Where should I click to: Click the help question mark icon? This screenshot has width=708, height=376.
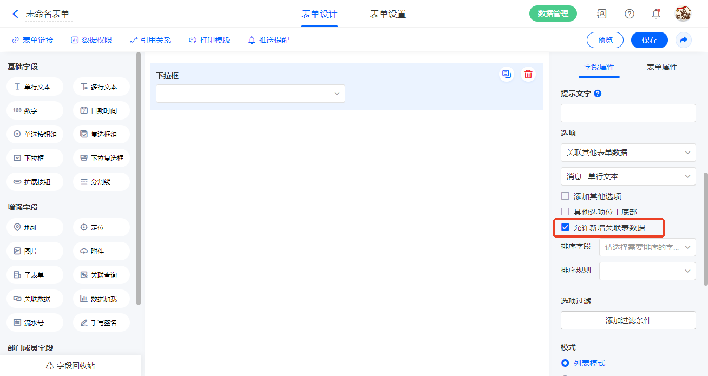click(x=630, y=14)
